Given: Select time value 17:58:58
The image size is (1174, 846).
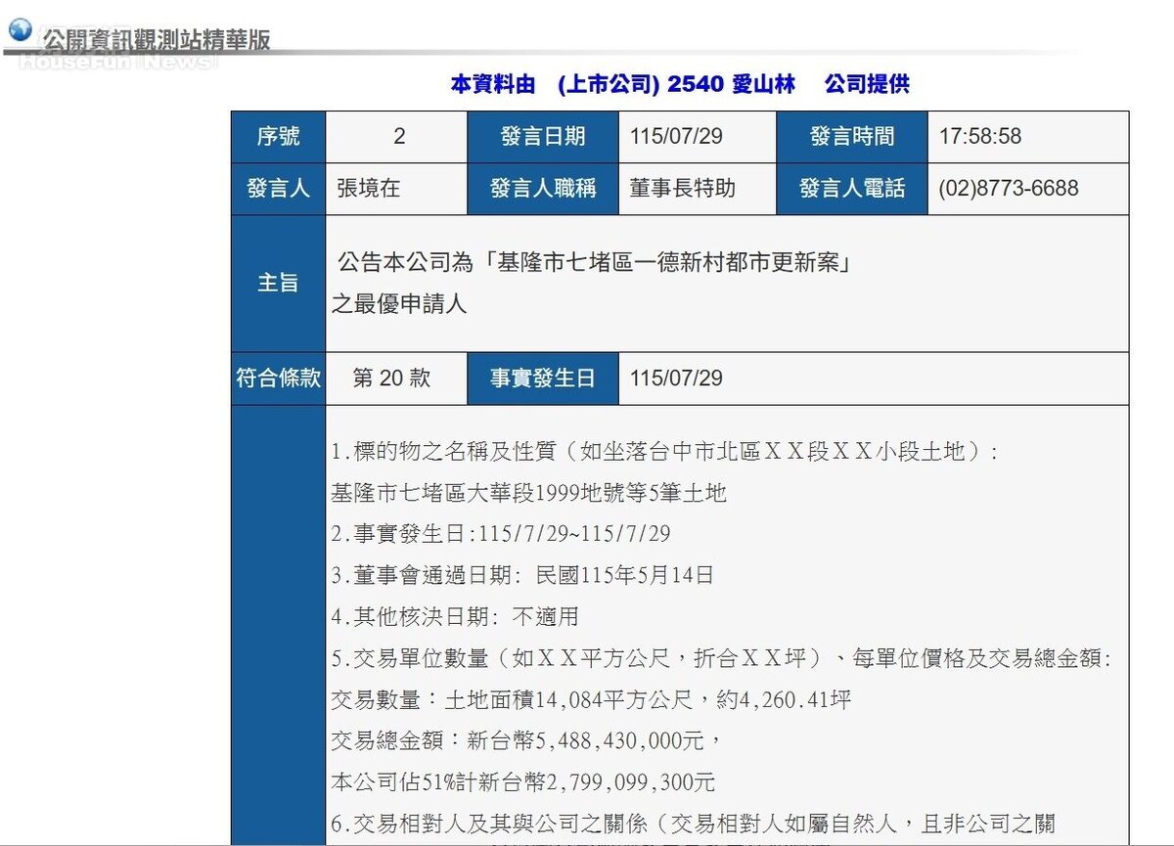Looking at the screenshot, I should point(980,137).
